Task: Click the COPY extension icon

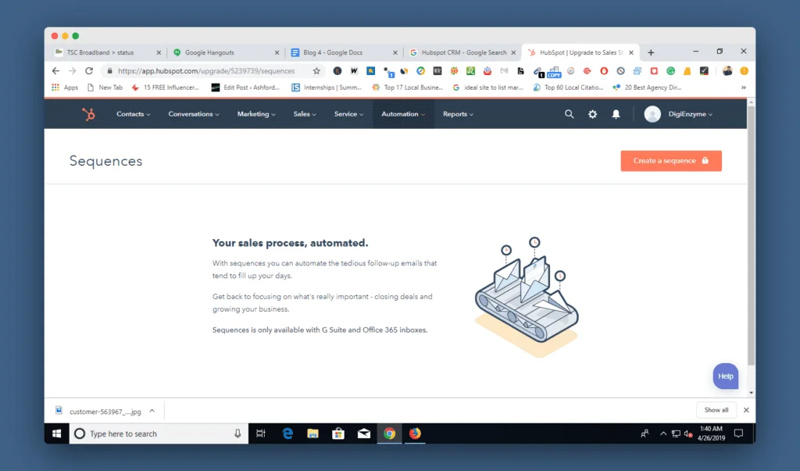Action: click(x=554, y=73)
